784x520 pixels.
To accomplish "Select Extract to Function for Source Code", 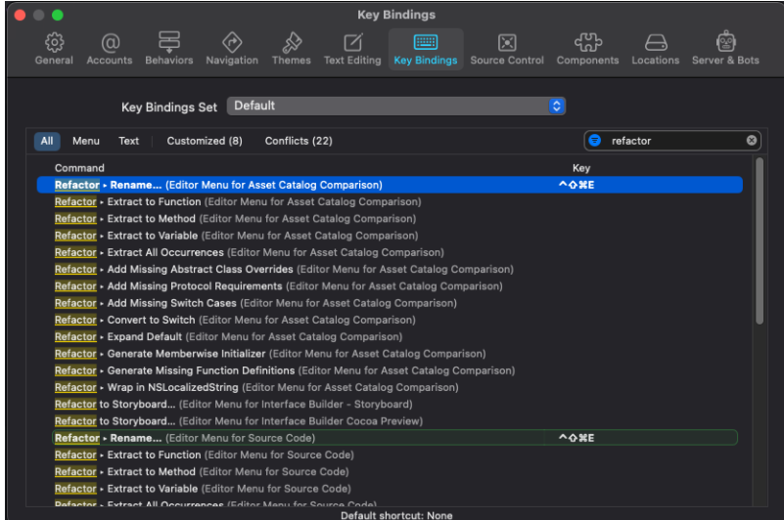I will click(390, 455).
